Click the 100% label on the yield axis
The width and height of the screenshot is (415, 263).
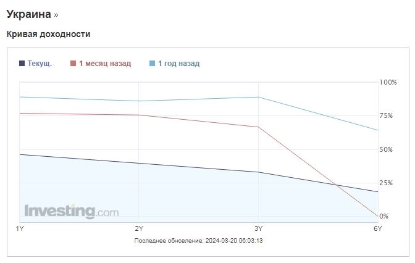point(388,82)
